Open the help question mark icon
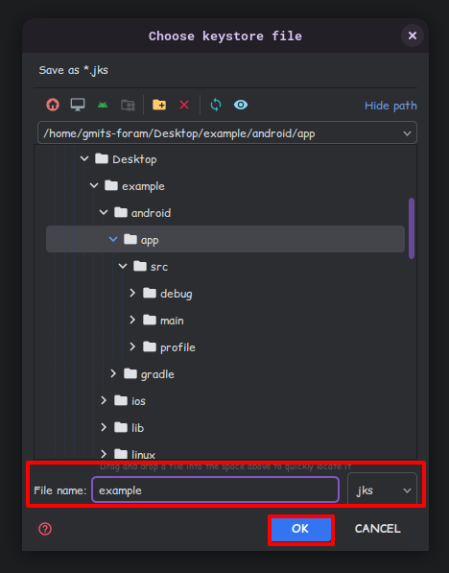449x573 pixels. pos(45,529)
